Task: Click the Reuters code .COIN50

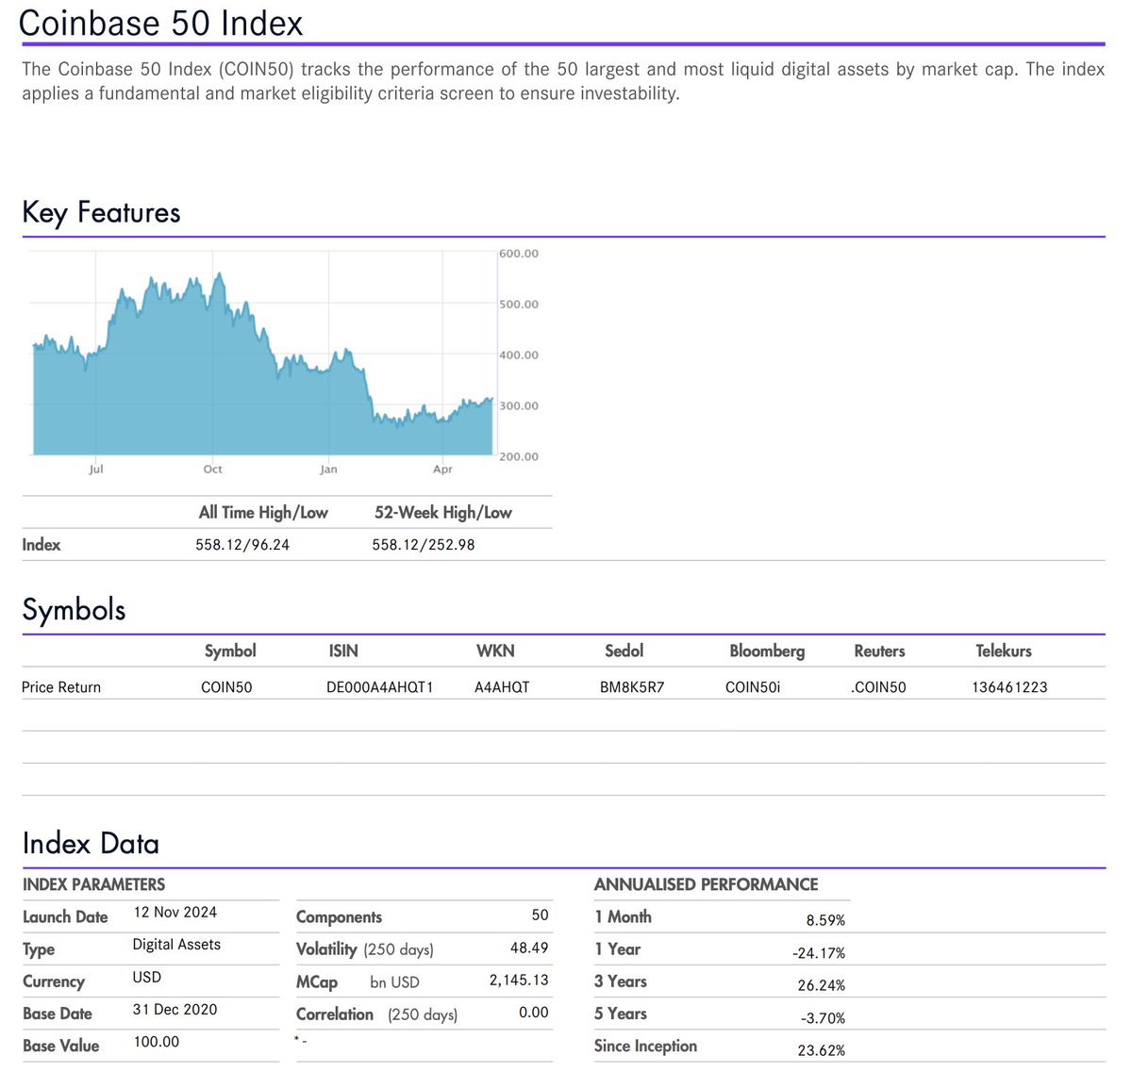Action: 878,687
